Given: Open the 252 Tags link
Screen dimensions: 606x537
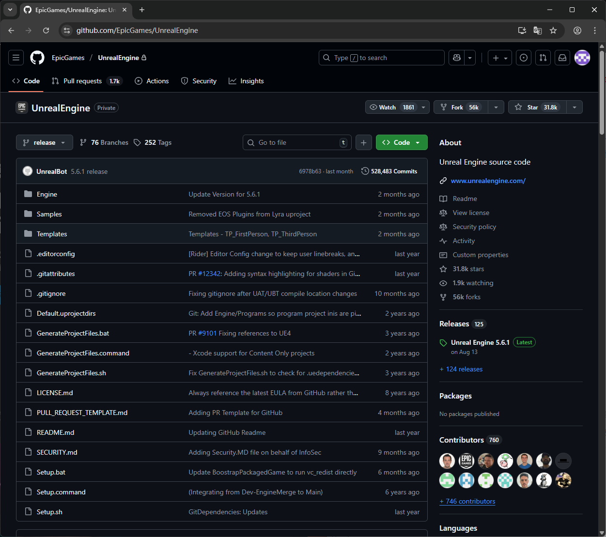Looking at the screenshot, I should (x=153, y=142).
